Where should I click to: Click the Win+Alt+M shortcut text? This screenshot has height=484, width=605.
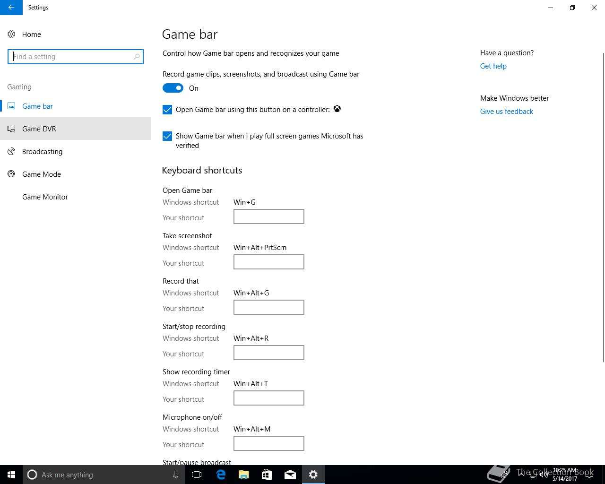coord(252,429)
